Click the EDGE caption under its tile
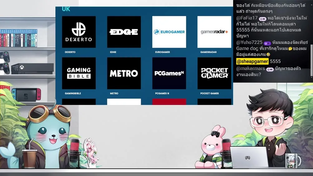 pos(113,52)
